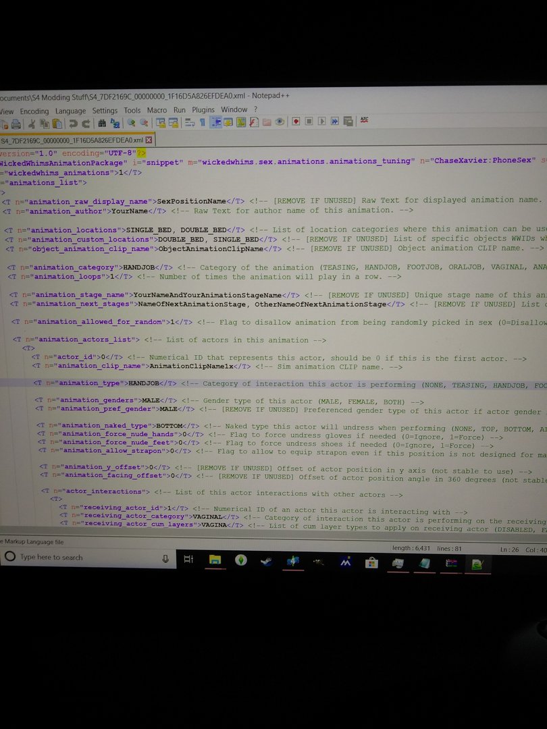The height and width of the screenshot is (729, 547).
Task: Click the Zoom In magnifier icon
Action: 132,123
